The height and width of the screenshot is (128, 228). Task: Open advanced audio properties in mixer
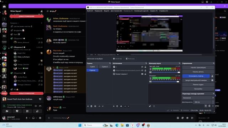[150, 106]
